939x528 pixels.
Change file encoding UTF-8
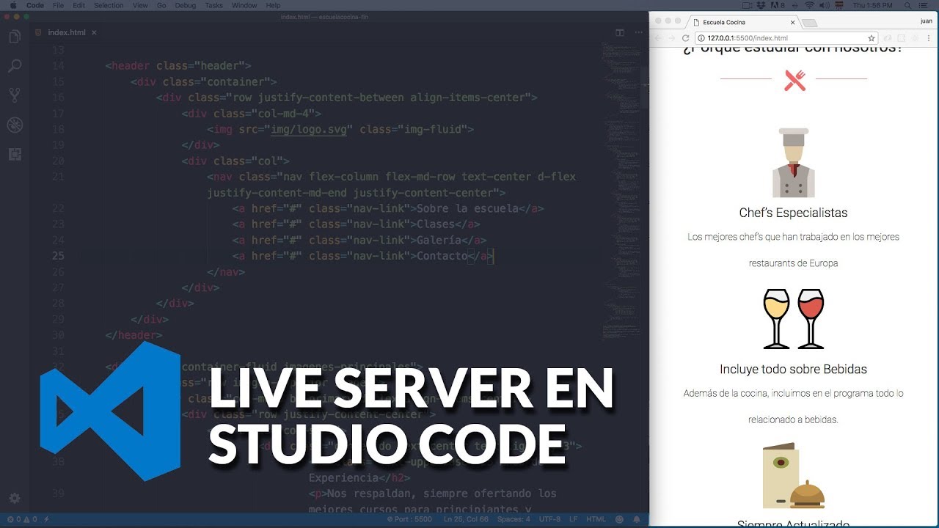click(x=549, y=519)
